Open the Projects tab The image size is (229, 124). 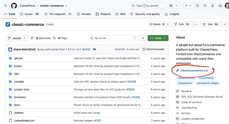(x=103, y=14)
